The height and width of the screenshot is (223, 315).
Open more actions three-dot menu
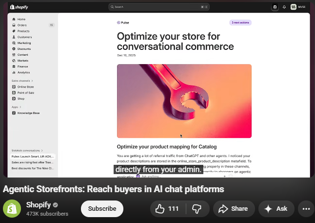pos(306,209)
